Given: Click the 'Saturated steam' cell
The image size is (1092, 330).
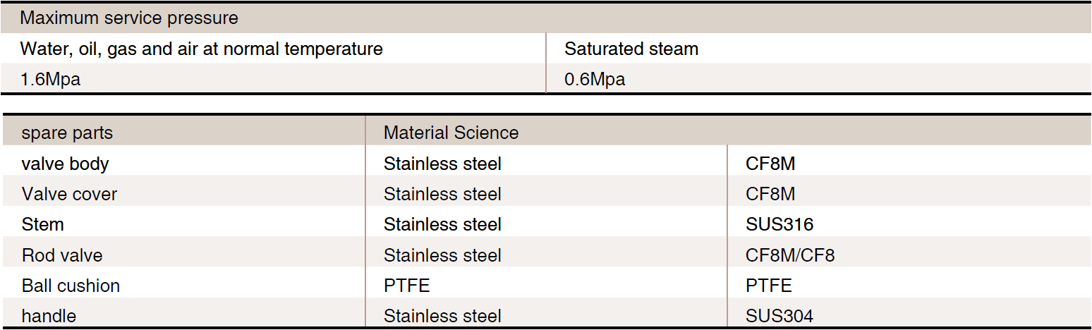Looking at the screenshot, I should [631, 49].
